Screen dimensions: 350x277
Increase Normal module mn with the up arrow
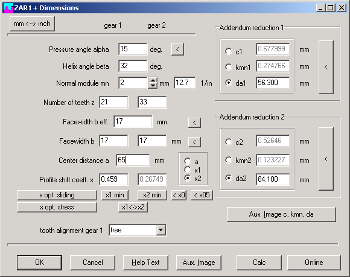click(153, 80)
